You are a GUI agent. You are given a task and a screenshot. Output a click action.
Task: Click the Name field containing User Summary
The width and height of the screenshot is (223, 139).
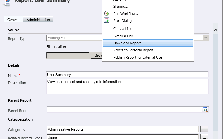coord(128,75)
